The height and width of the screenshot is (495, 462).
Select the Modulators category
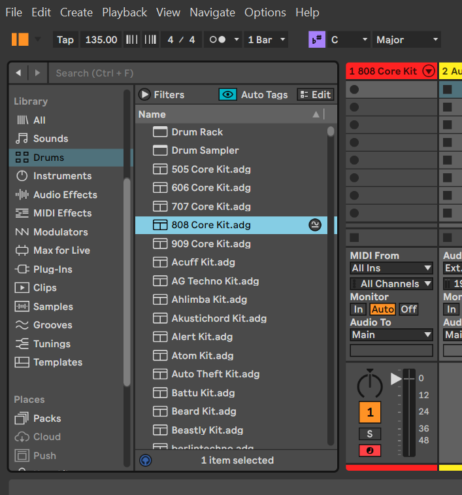point(66,232)
